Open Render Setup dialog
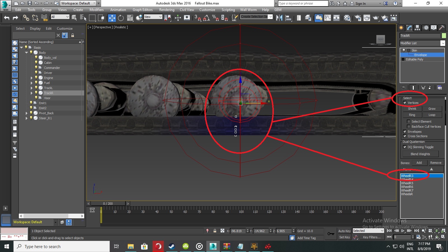This screenshot has width=448, height=252. [x=358, y=18]
